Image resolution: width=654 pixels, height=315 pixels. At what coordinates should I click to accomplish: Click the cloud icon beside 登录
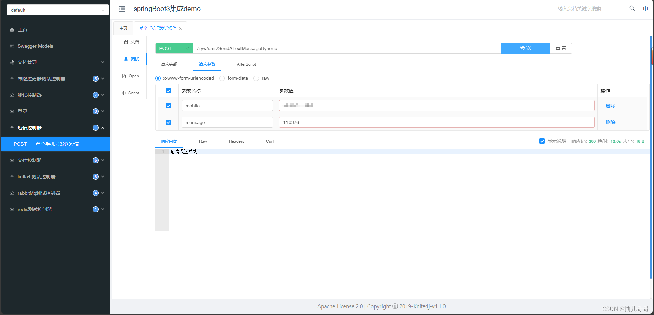tap(12, 111)
